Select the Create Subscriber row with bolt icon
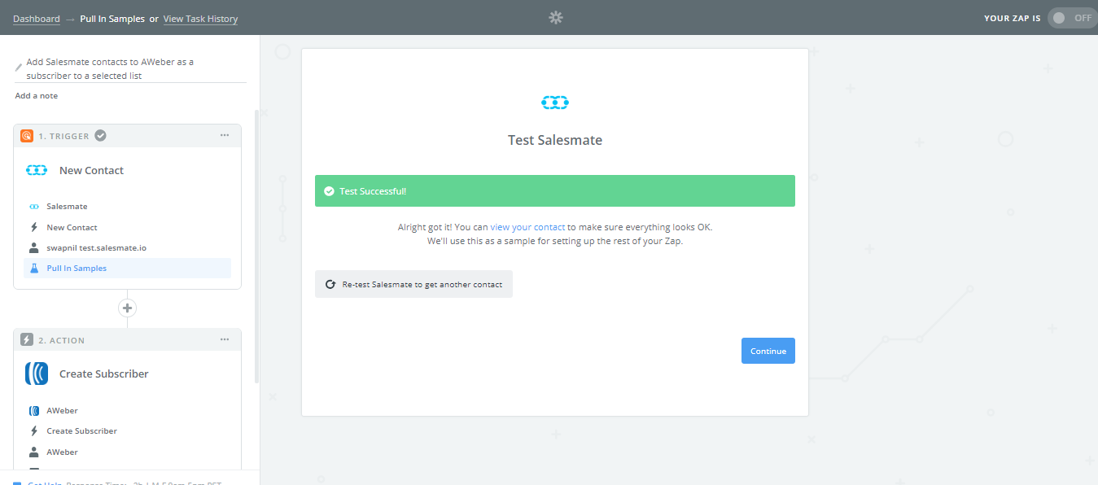This screenshot has height=485, width=1098. (x=127, y=431)
